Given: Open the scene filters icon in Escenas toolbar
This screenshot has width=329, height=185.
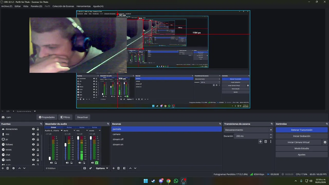Looking at the screenshot, I should (x=124, y=168).
